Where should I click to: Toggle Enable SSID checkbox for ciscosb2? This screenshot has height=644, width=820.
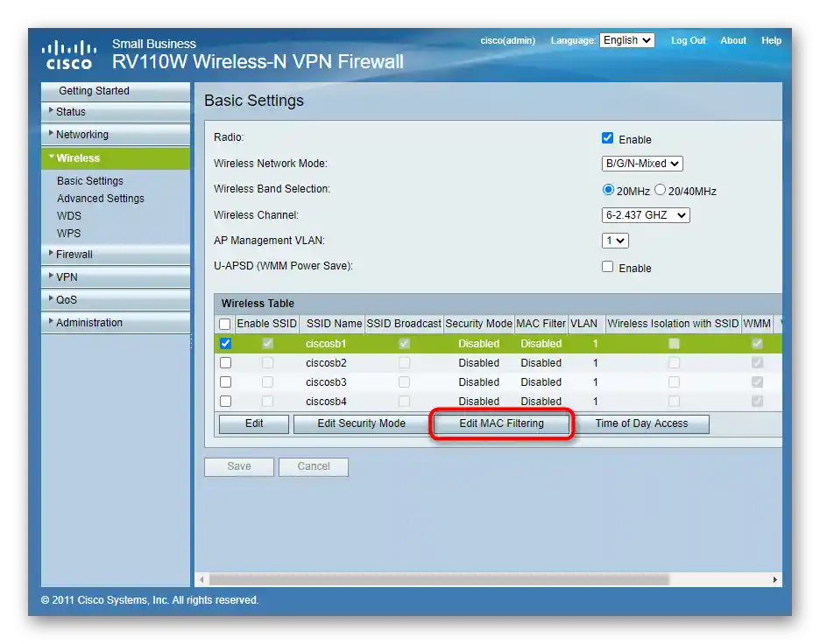pyautogui.click(x=267, y=362)
